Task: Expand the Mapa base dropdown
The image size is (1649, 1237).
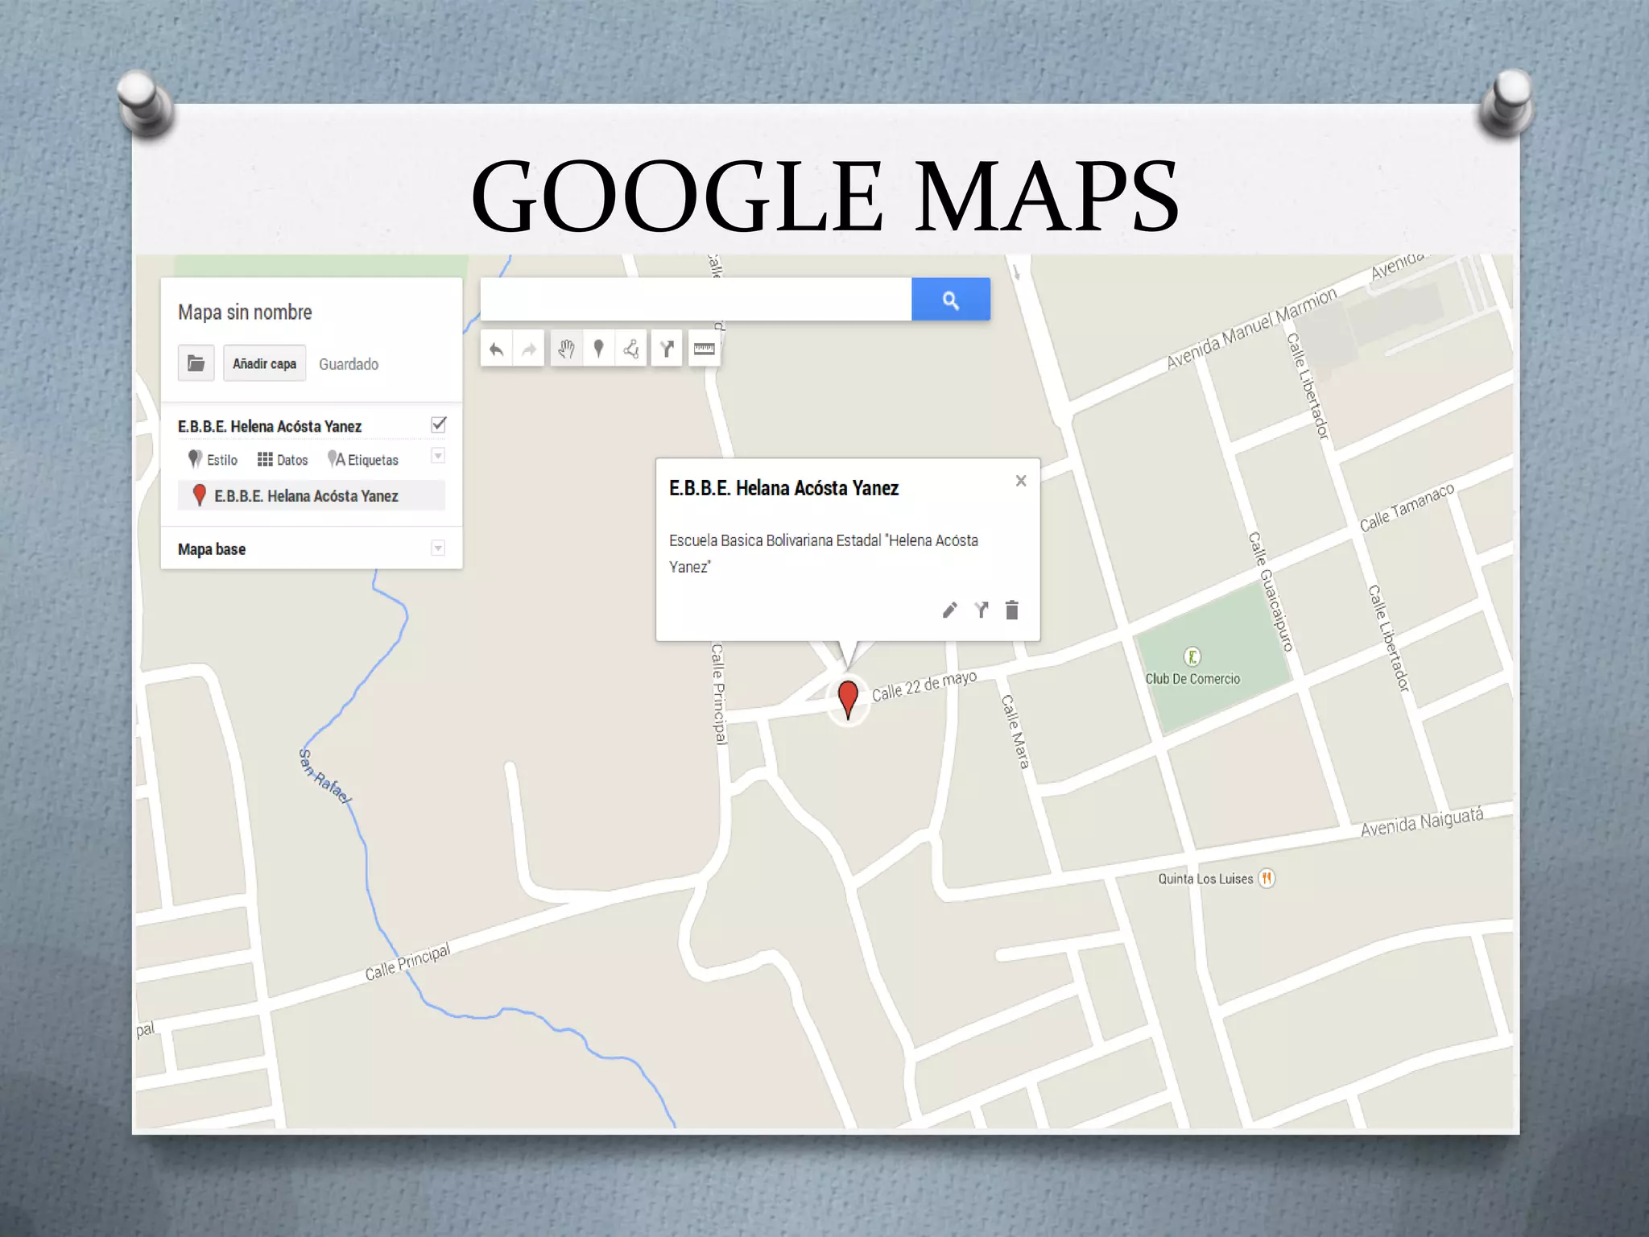Action: click(x=438, y=548)
